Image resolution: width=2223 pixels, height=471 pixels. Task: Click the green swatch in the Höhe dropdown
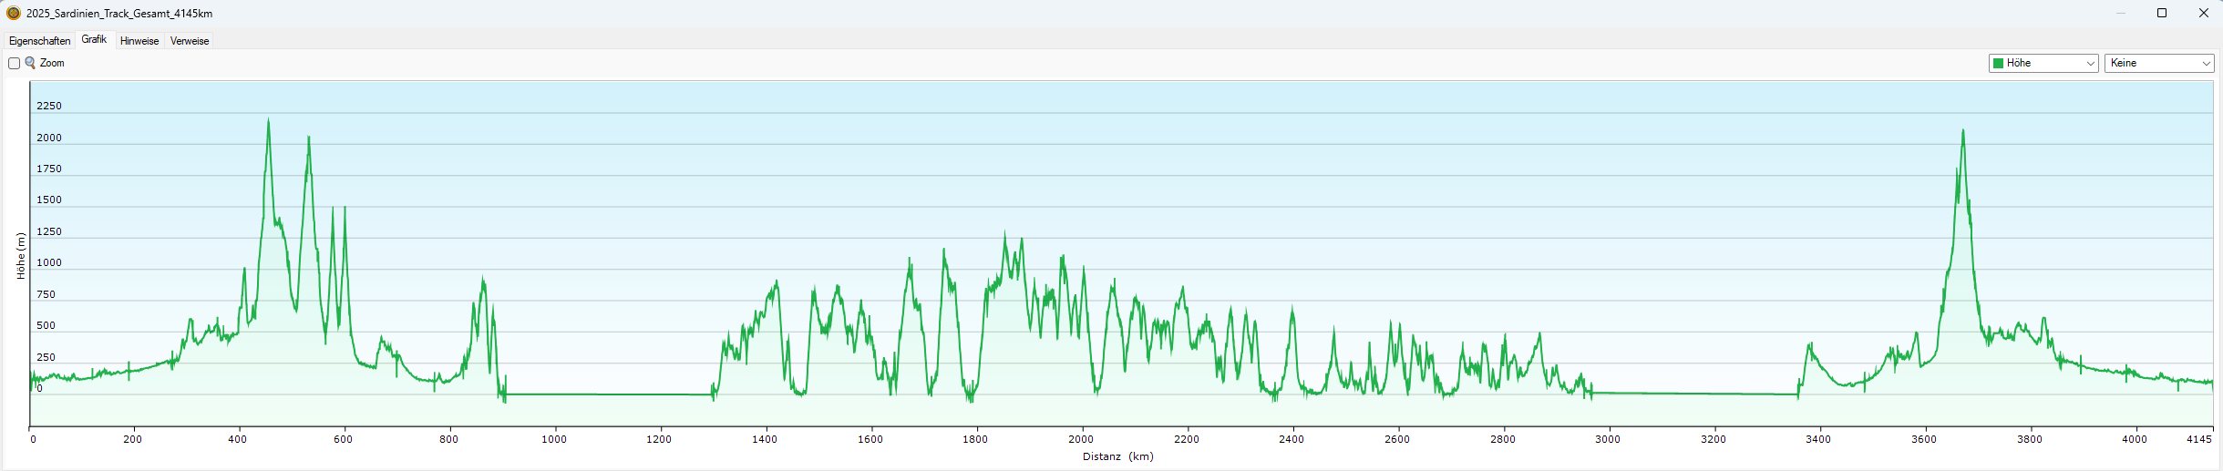(x=1998, y=63)
